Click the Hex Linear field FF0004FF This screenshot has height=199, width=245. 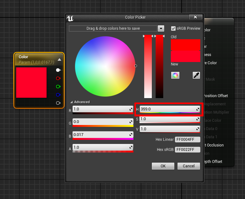click(x=188, y=140)
